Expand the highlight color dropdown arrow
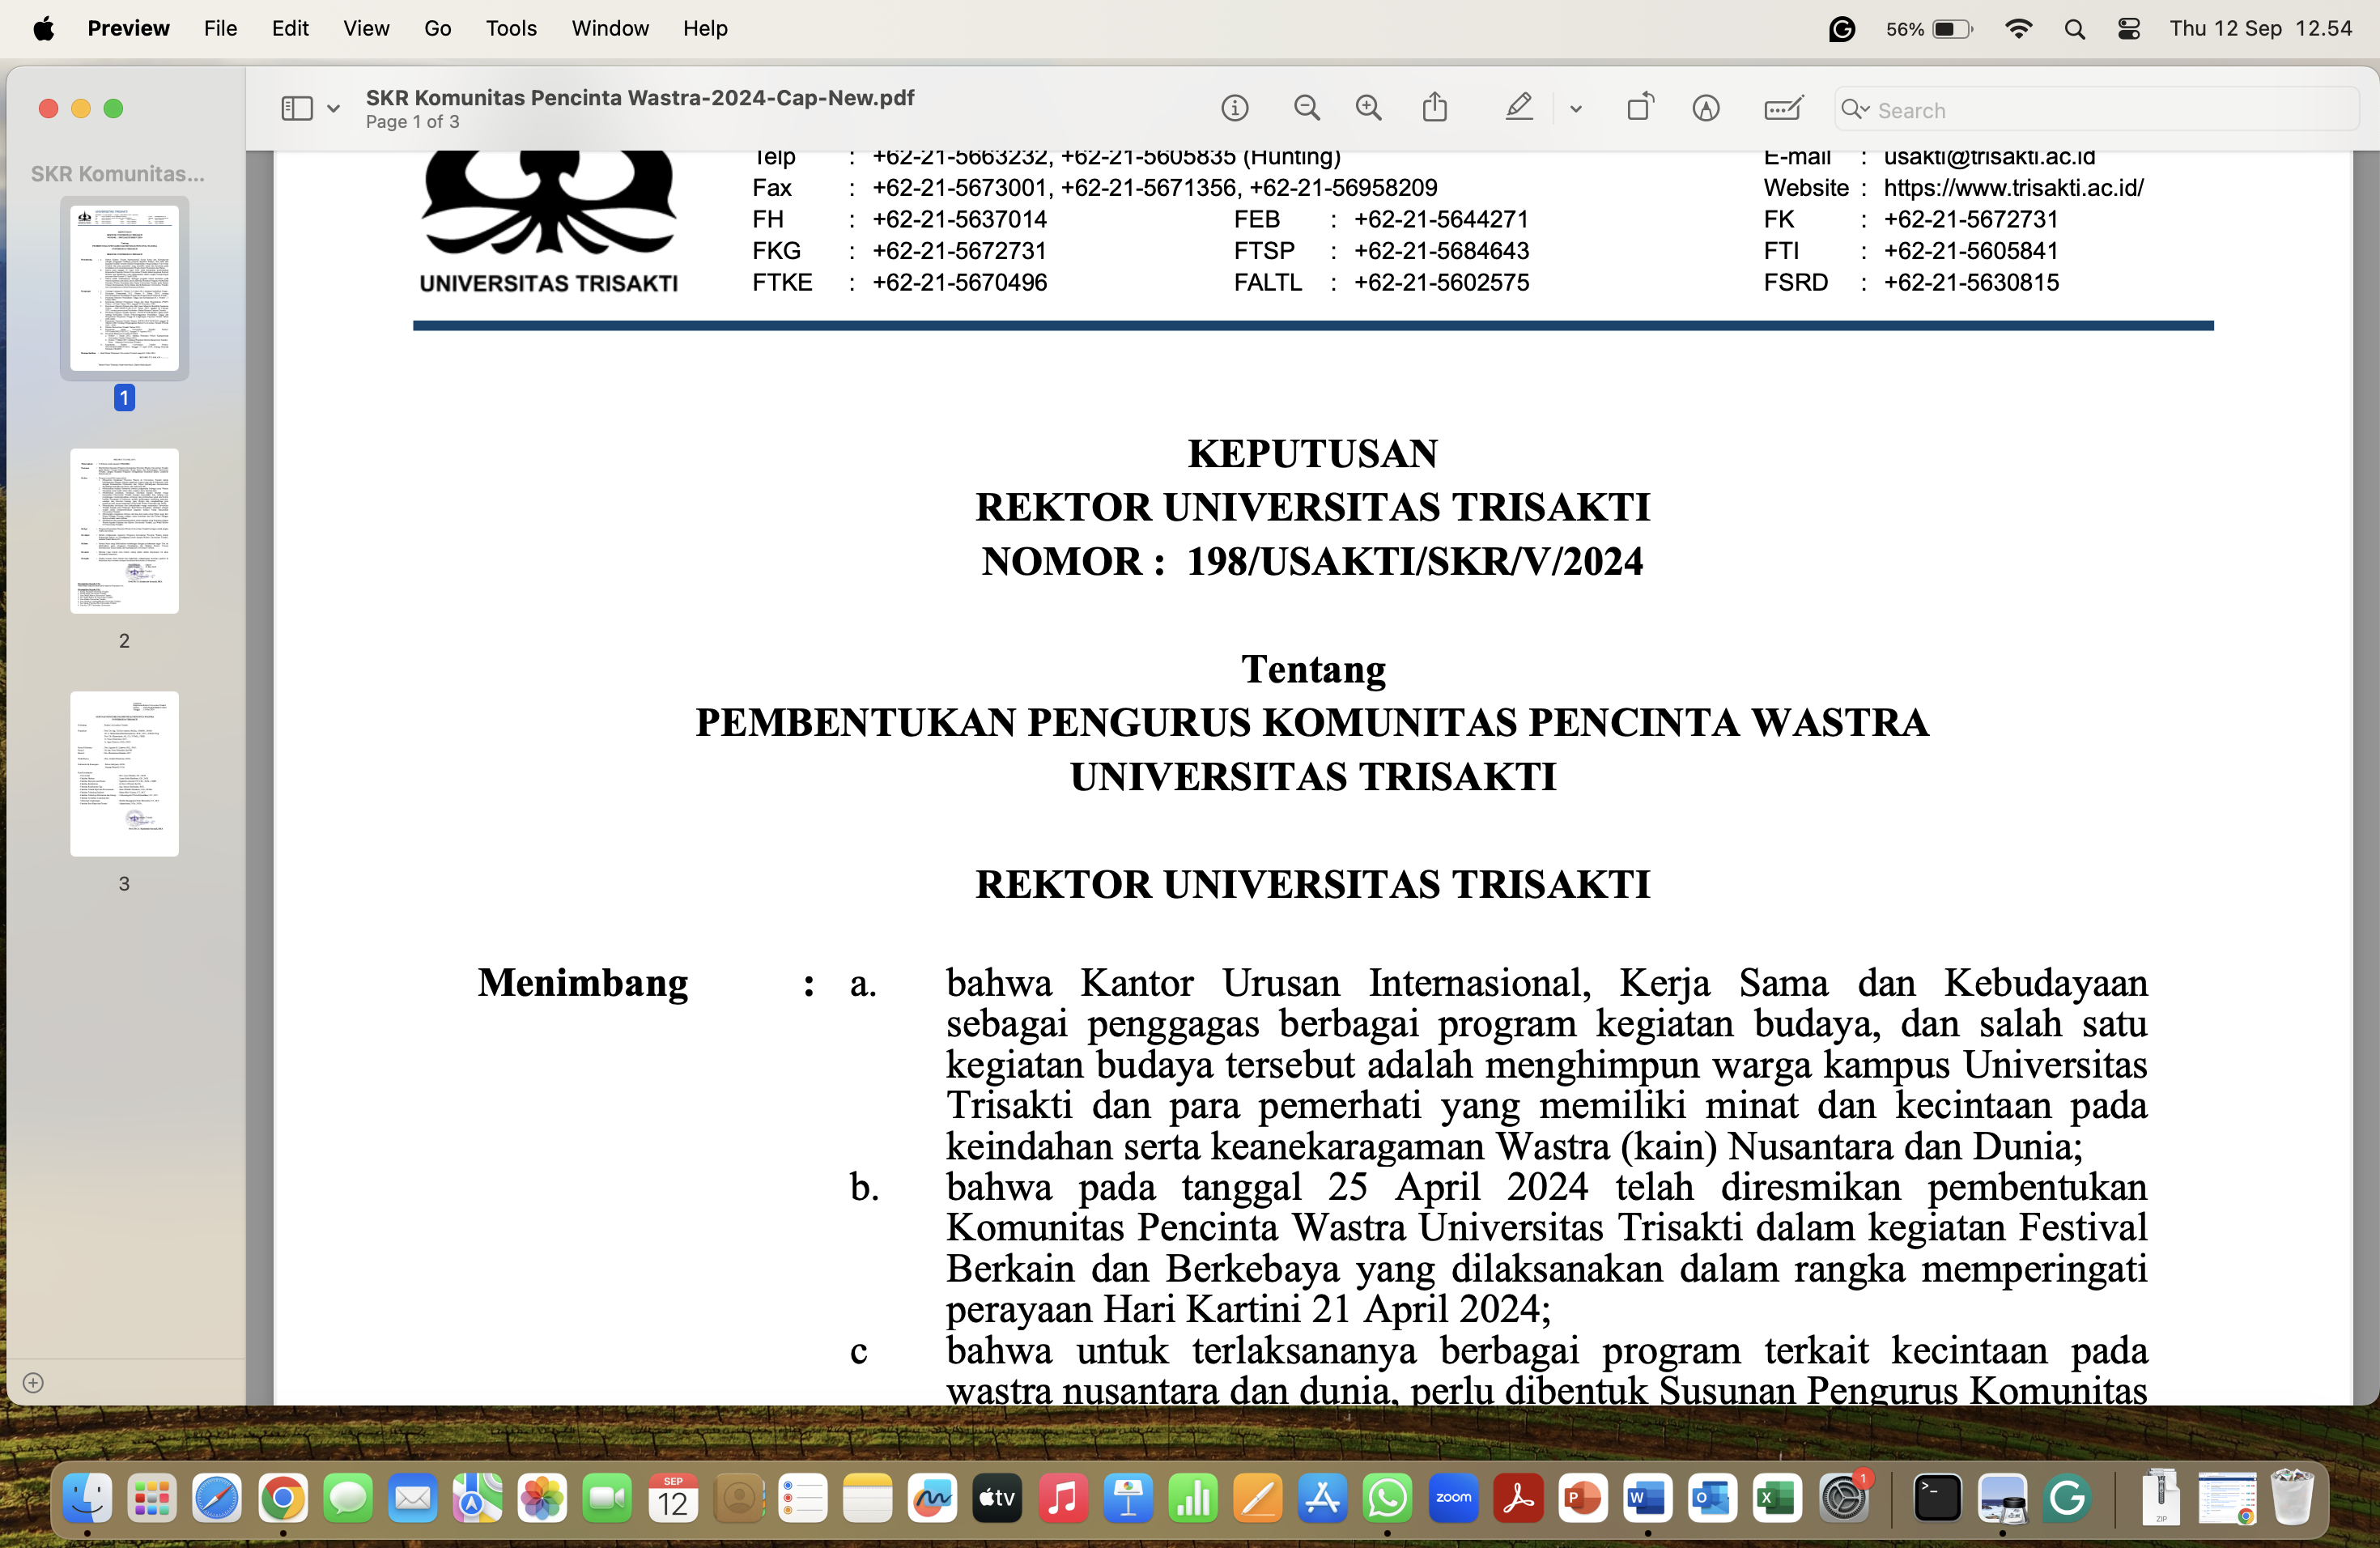The image size is (2380, 1548). [1576, 109]
